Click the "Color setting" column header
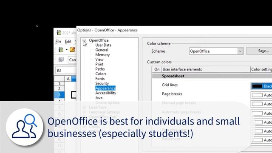This screenshot has height=153, width=272. [261, 69]
